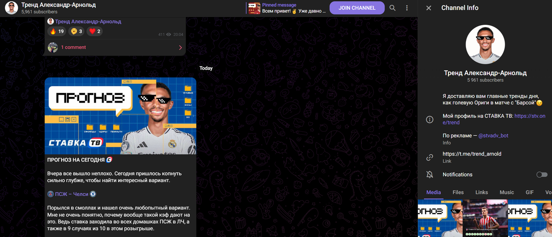
Task: Switch to the Links tab
Action: point(482,192)
